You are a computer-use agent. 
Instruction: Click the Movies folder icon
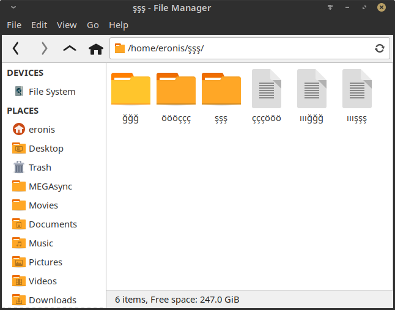19,205
